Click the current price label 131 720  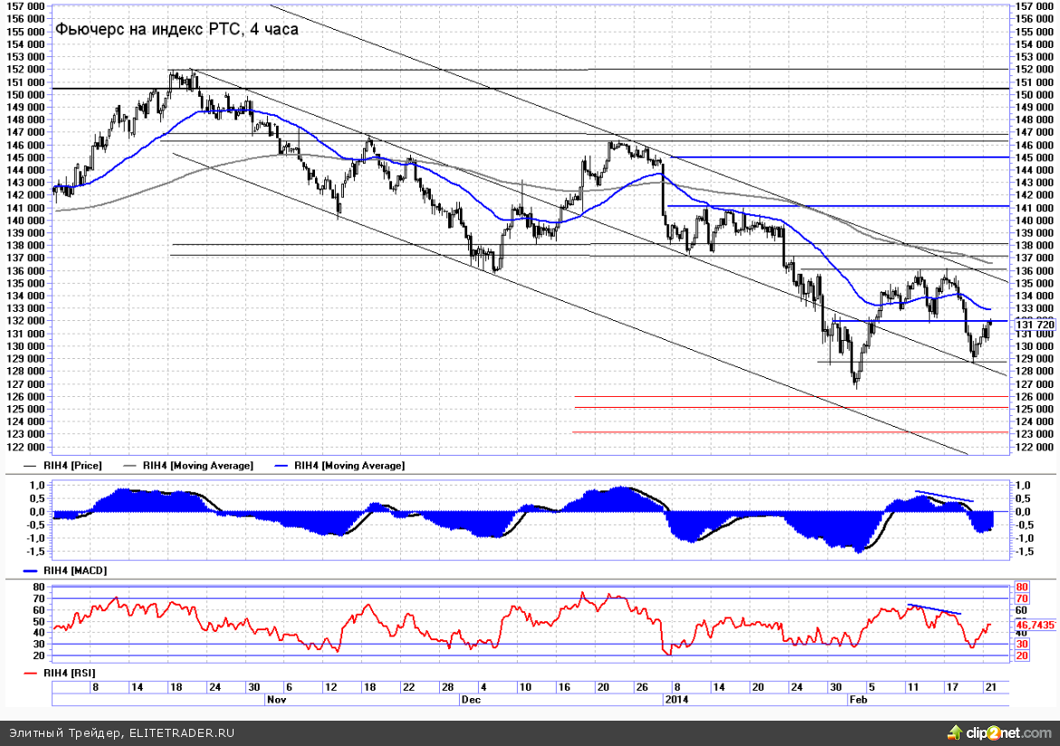coord(1035,326)
